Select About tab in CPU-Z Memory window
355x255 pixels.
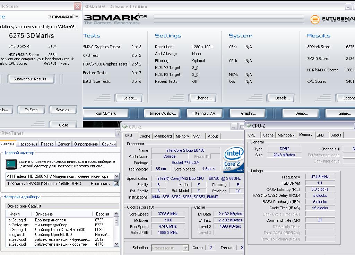click(336, 135)
